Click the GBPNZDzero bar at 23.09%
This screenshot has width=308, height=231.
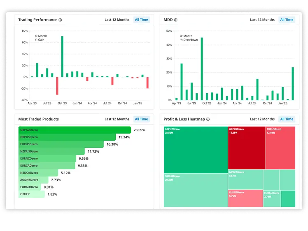(x=74, y=130)
